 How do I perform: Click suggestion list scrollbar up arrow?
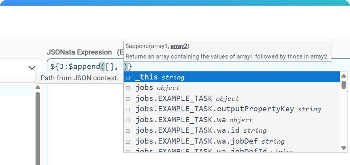pos(344,76)
